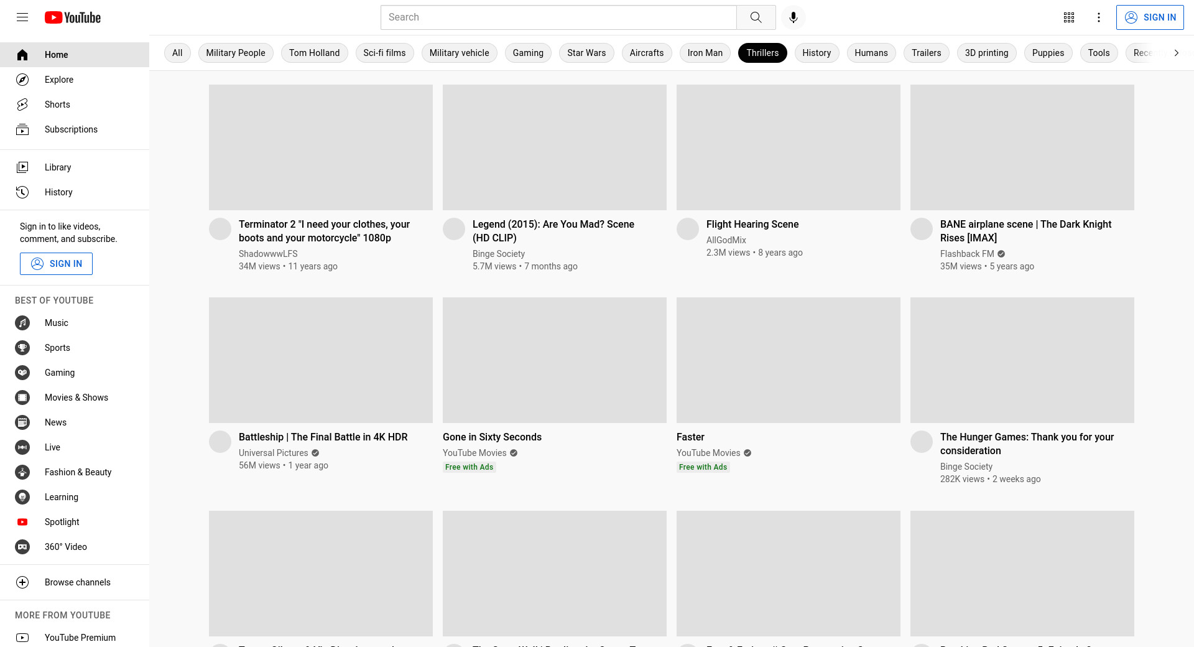This screenshot has width=1194, height=647.
Task: Open Legend (2015) Are You Mad video
Action: [553, 231]
